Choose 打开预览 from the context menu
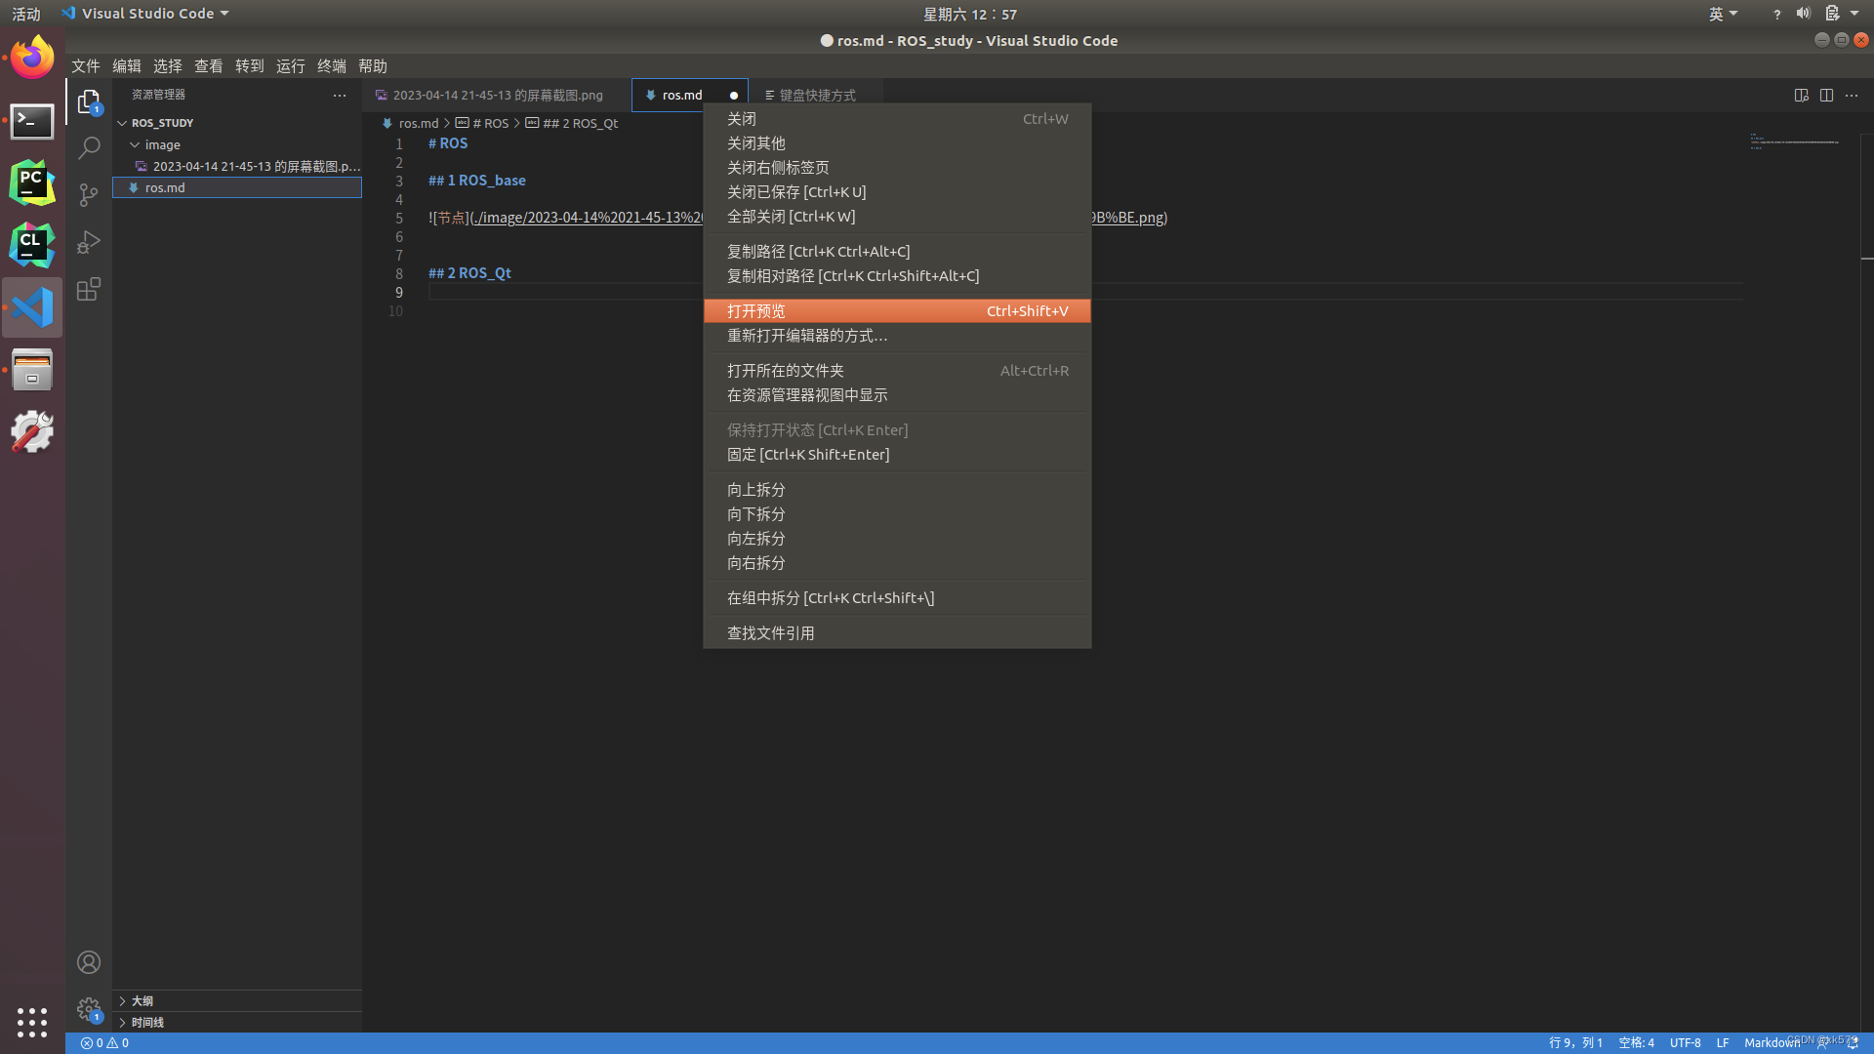 pos(756,310)
